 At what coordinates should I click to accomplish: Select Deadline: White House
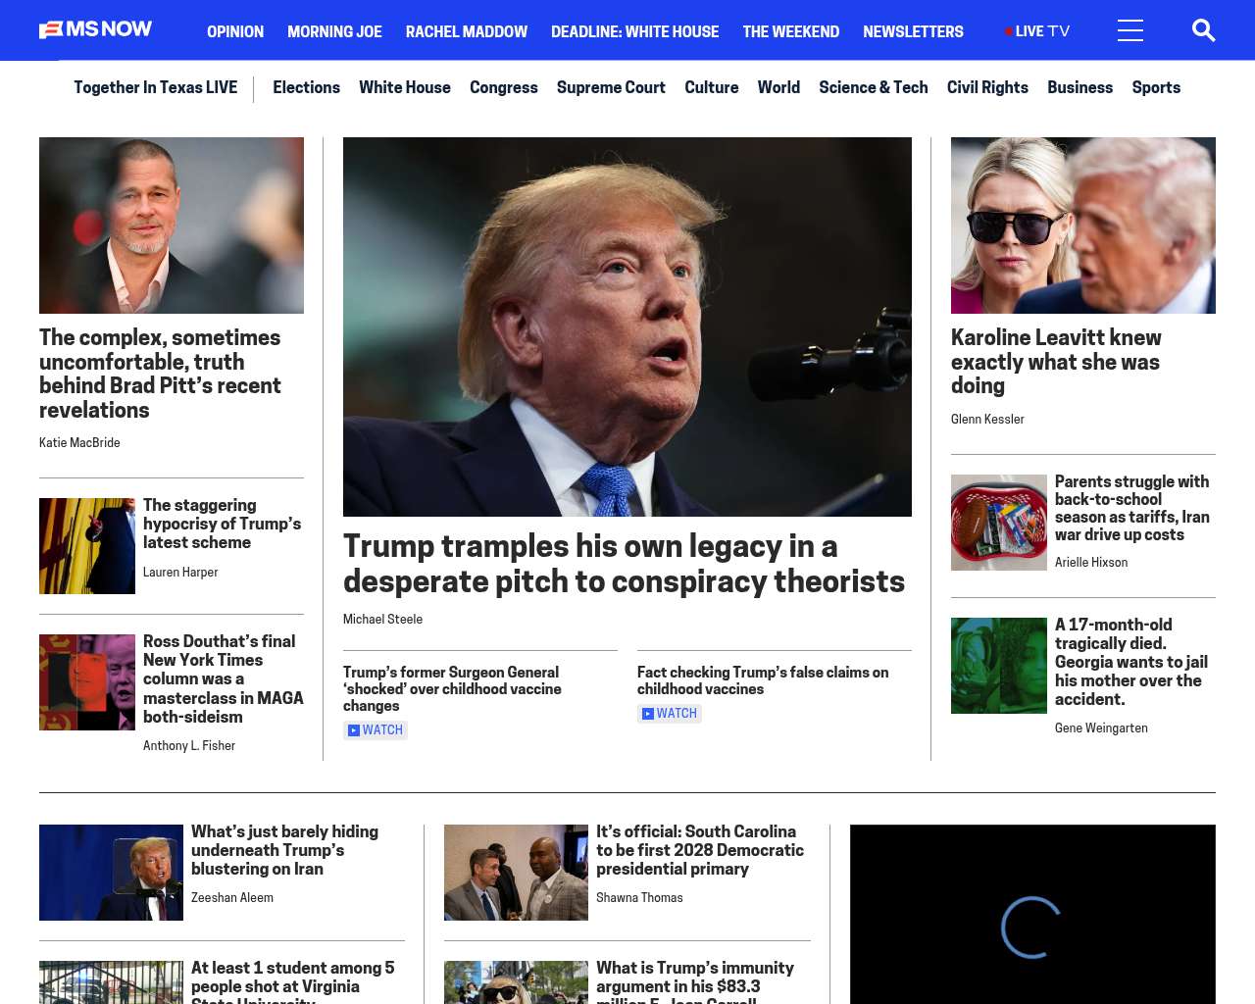pos(634,31)
